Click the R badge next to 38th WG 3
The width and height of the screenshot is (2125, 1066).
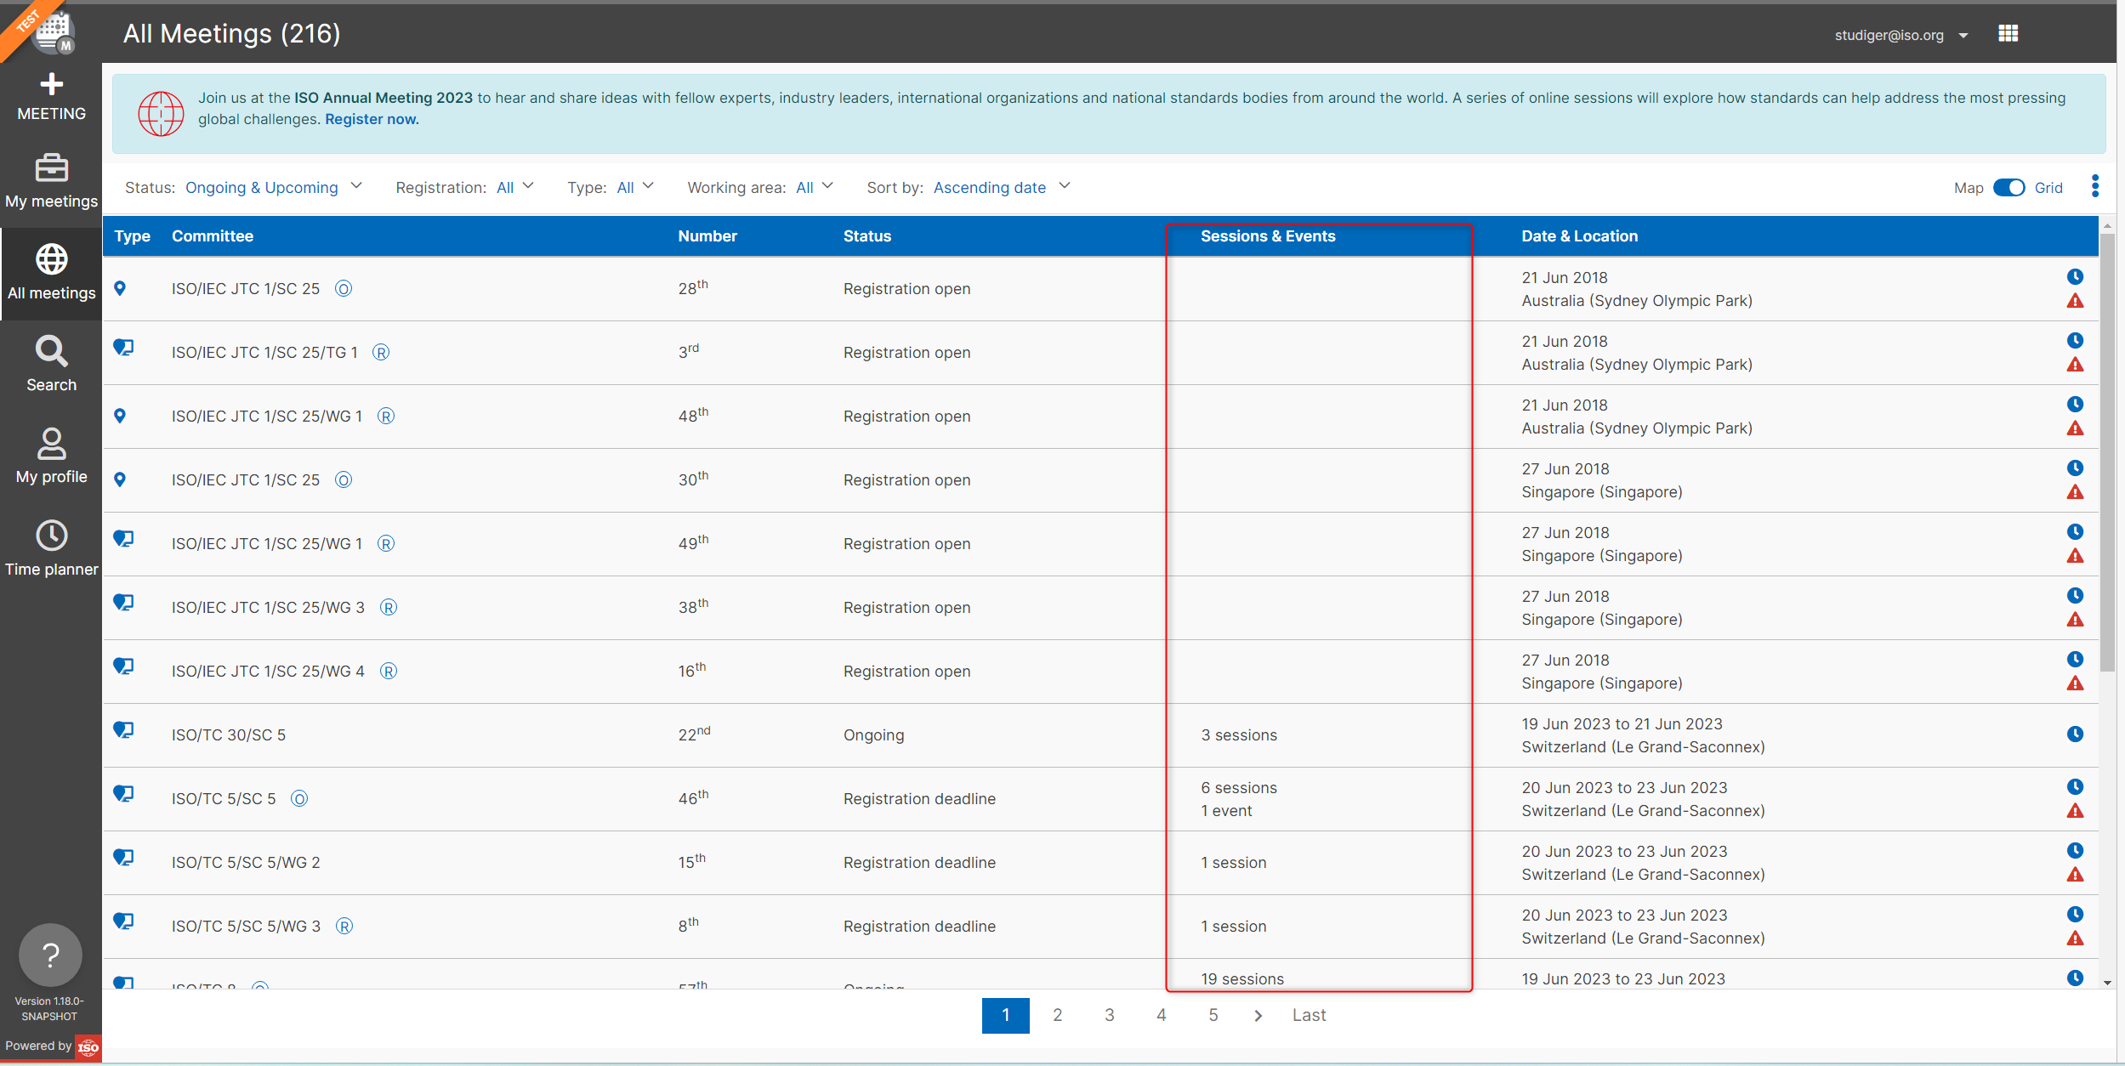click(x=389, y=608)
